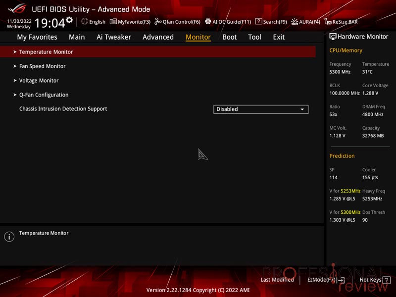The height and width of the screenshot is (297, 396).
Task: Switch to the Boot tab
Action: [229, 37]
